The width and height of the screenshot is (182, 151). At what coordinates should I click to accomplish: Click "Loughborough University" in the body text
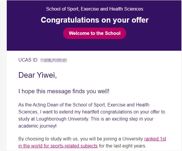coord(71,119)
